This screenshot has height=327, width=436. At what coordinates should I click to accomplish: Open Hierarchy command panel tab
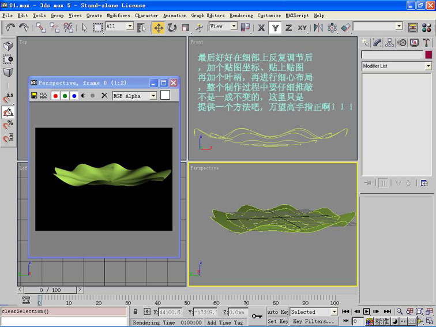389,43
